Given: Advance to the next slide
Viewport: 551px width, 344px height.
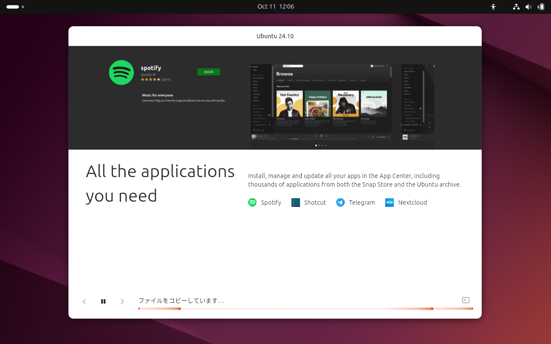Looking at the screenshot, I should (122, 301).
